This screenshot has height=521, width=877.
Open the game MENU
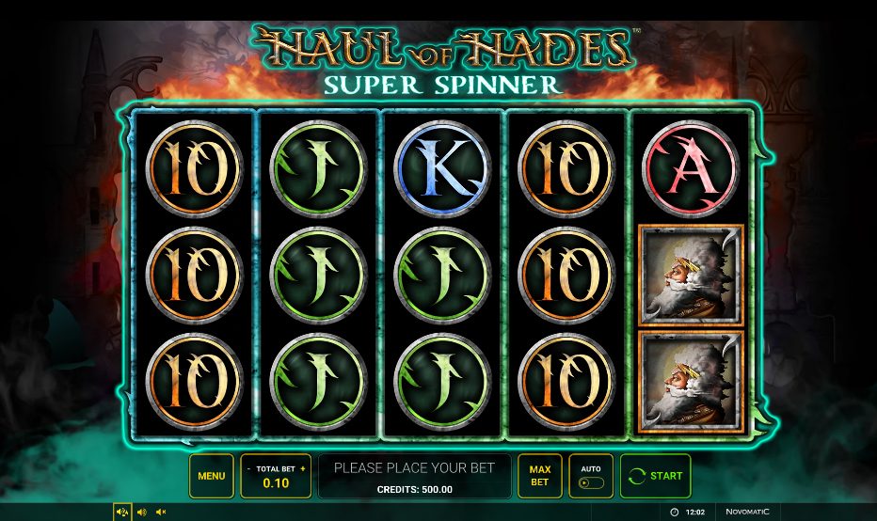pos(211,476)
